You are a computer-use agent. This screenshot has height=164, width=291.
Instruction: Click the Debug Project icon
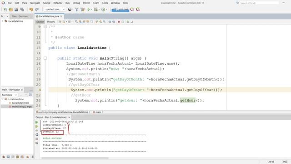tap(96, 10)
